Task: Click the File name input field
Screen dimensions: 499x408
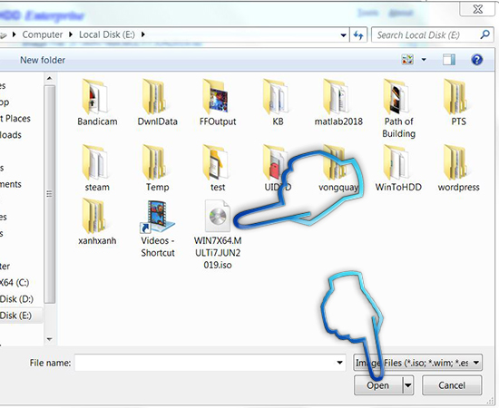Action: pyautogui.click(x=205, y=363)
